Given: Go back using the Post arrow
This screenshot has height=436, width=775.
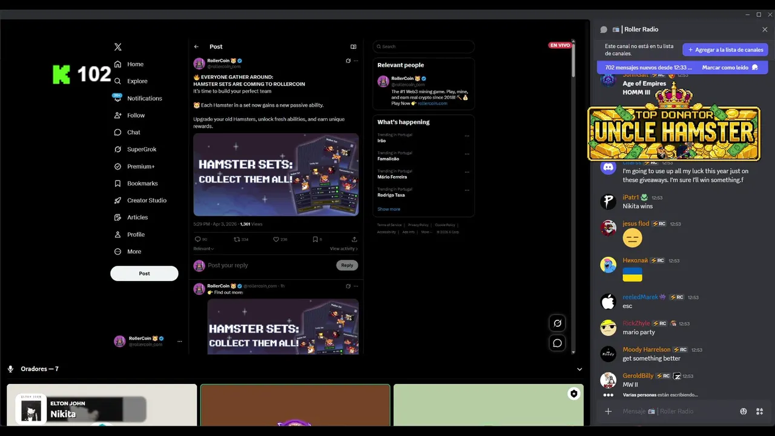Looking at the screenshot, I should point(196,47).
